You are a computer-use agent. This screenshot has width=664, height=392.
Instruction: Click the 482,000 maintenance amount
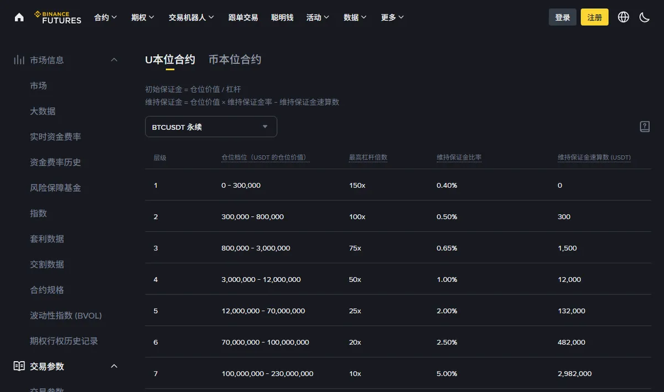coord(572,342)
